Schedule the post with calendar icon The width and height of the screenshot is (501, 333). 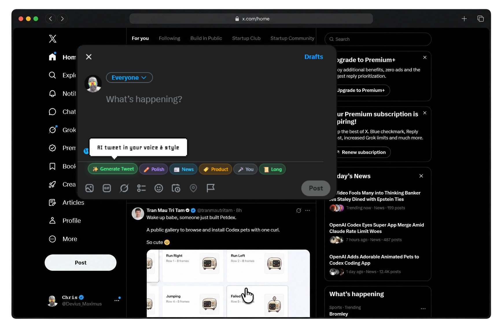[x=176, y=188]
